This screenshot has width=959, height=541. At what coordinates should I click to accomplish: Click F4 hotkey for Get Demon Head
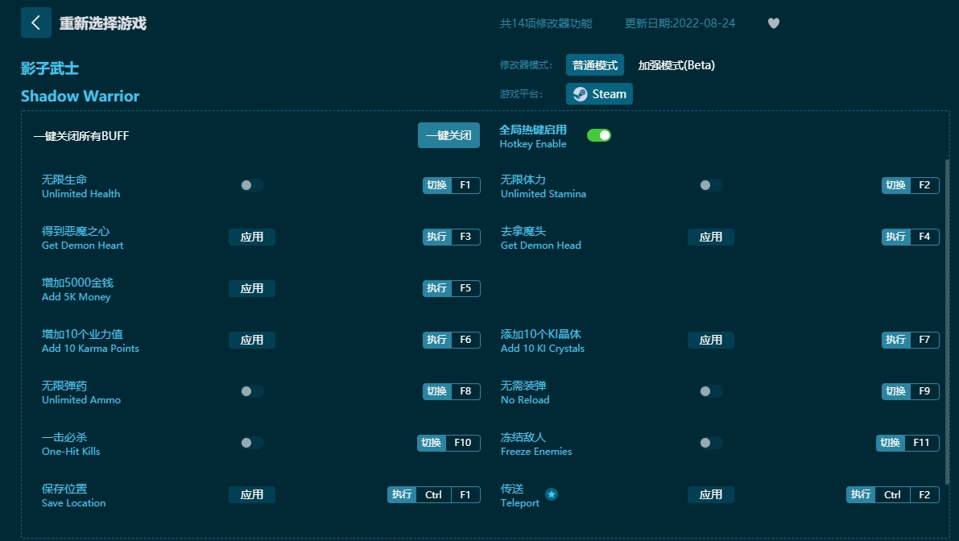pyautogui.click(x=924, y=237)
